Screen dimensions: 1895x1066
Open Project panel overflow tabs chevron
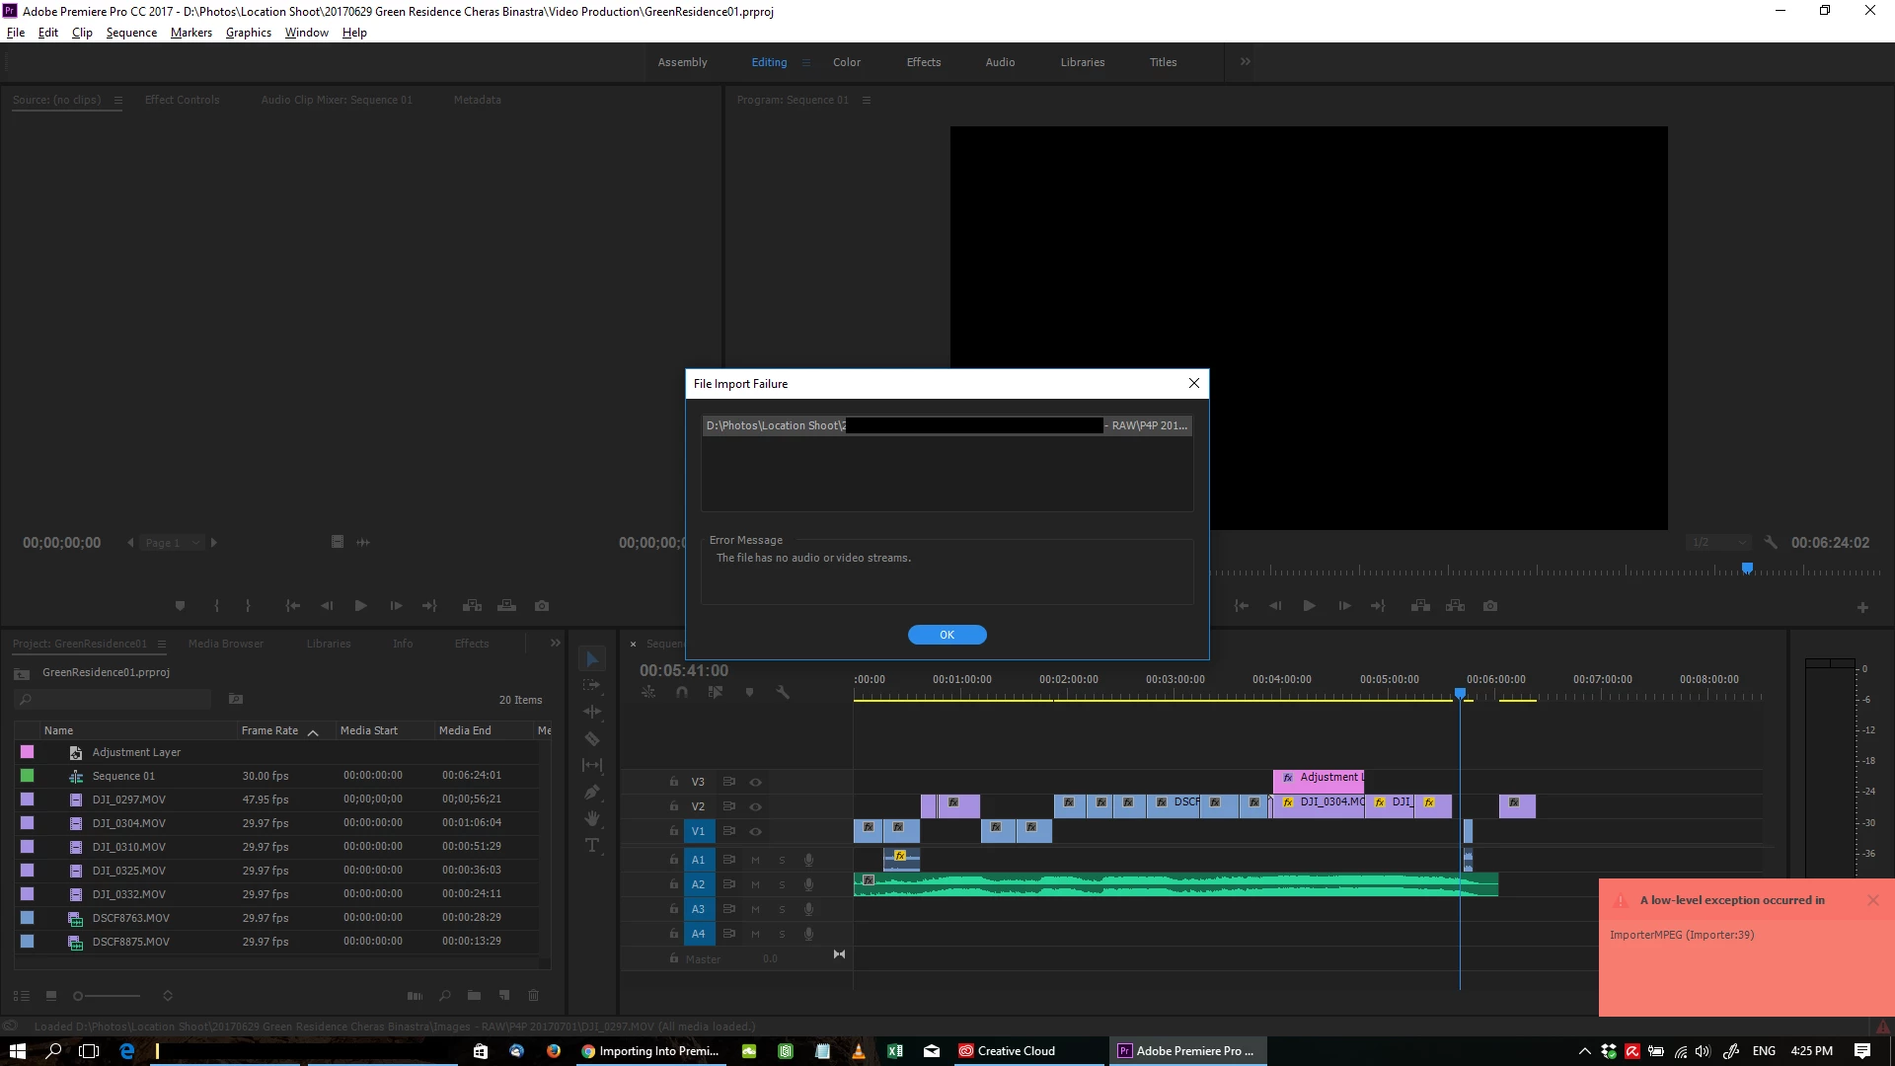(x=556, y=644)
